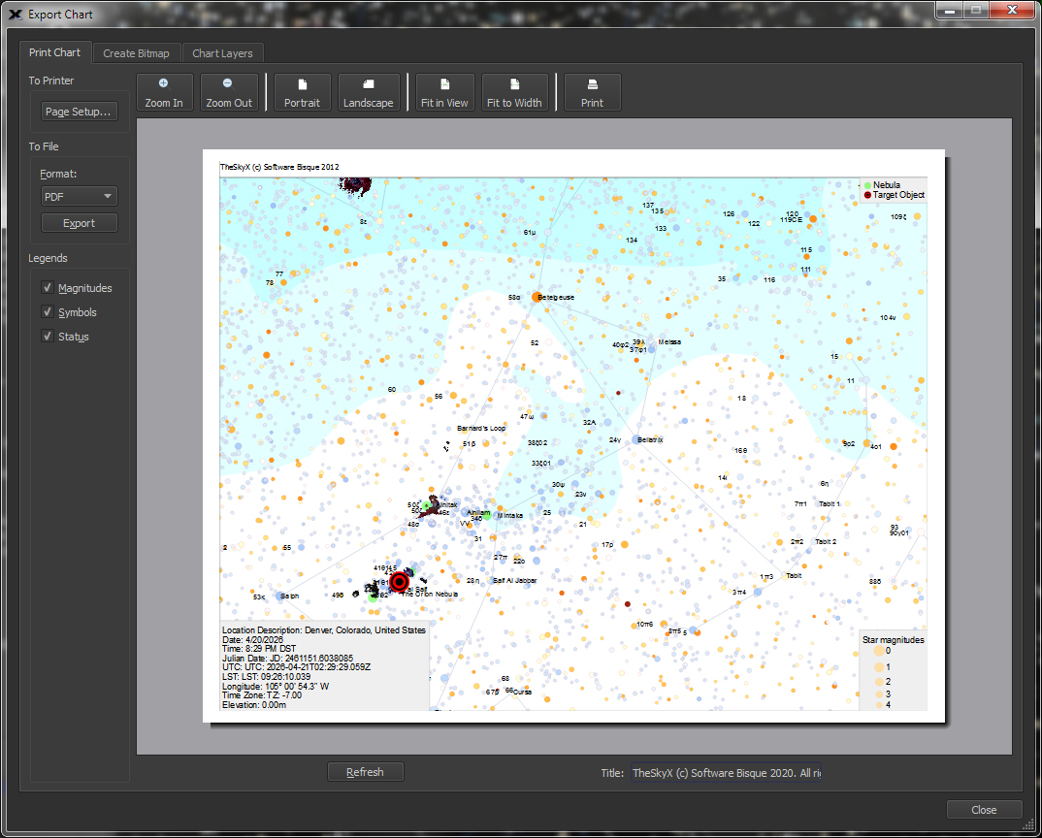Click the red target object marker on chart

[399, 582]
